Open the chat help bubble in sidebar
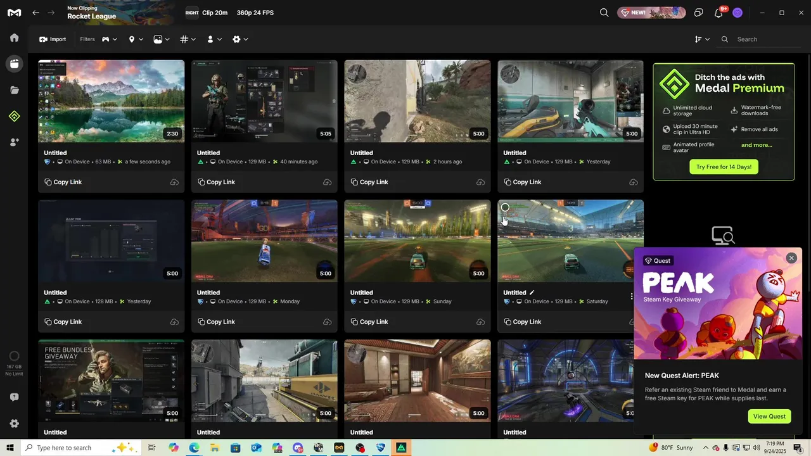 click(14, 397)
